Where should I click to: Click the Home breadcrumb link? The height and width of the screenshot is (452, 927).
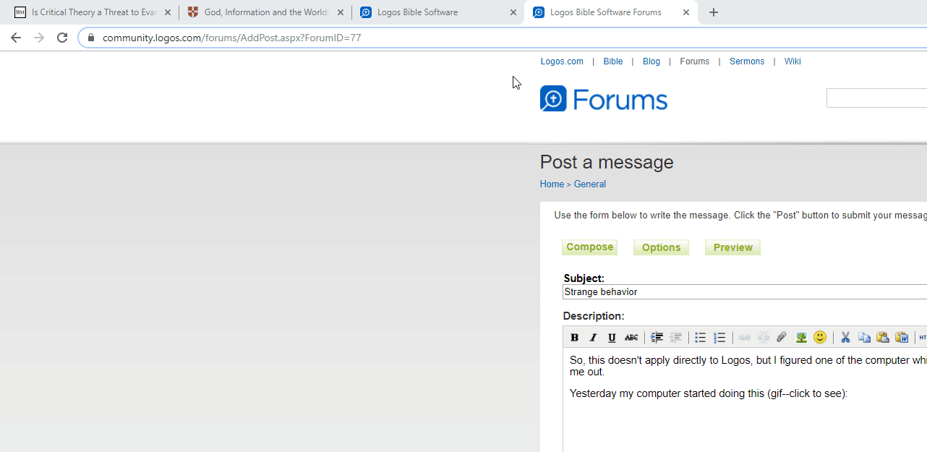(x=552, y=184)
